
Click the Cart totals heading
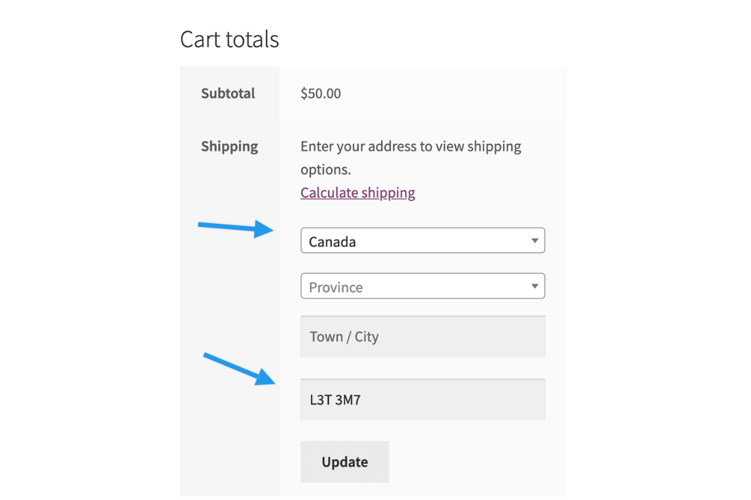tap(230, 39)
